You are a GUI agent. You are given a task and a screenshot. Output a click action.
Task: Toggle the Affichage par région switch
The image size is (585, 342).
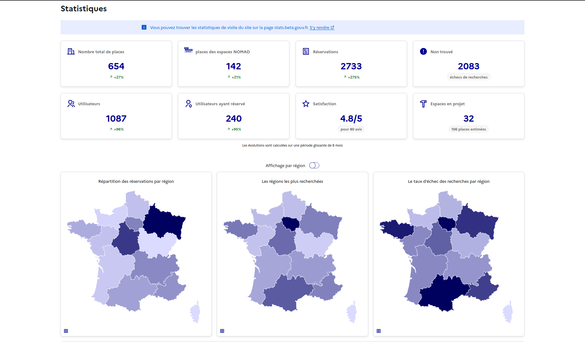point(314,165)
